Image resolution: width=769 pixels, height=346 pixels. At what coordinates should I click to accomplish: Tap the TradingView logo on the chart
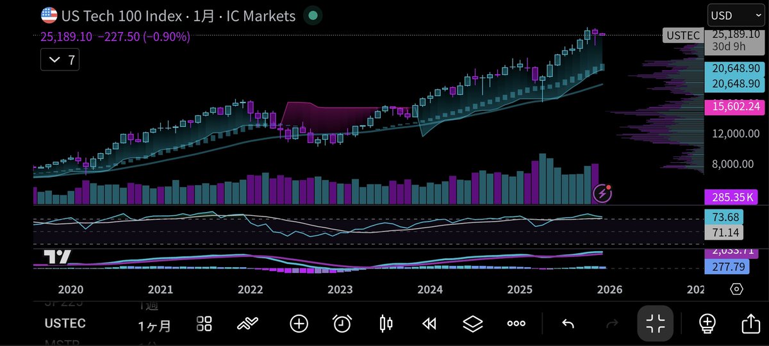[57, 257]
